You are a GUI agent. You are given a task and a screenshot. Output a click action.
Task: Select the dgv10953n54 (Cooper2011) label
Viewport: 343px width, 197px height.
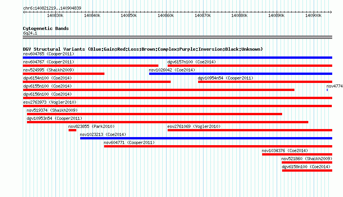coord(54,118)
